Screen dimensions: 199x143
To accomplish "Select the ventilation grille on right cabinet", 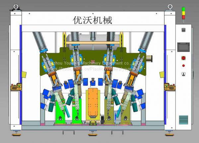I will [183, 119].
